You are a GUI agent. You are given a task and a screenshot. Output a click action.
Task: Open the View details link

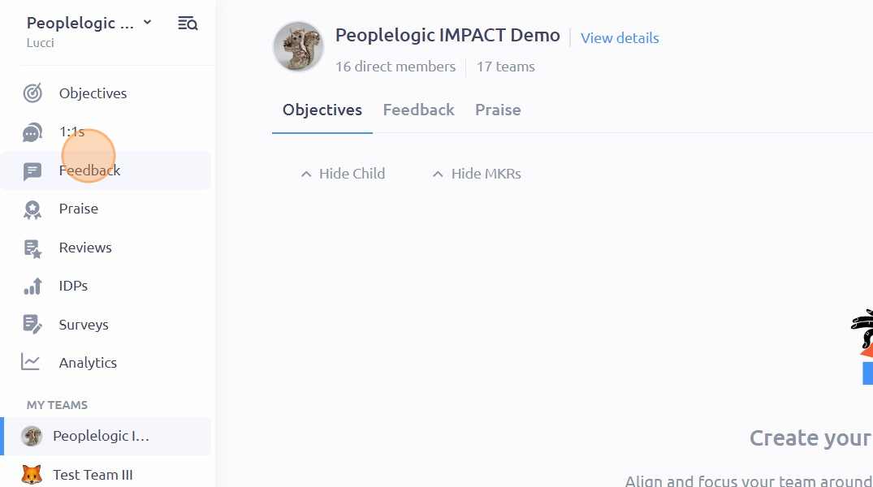tap(620, 38)
